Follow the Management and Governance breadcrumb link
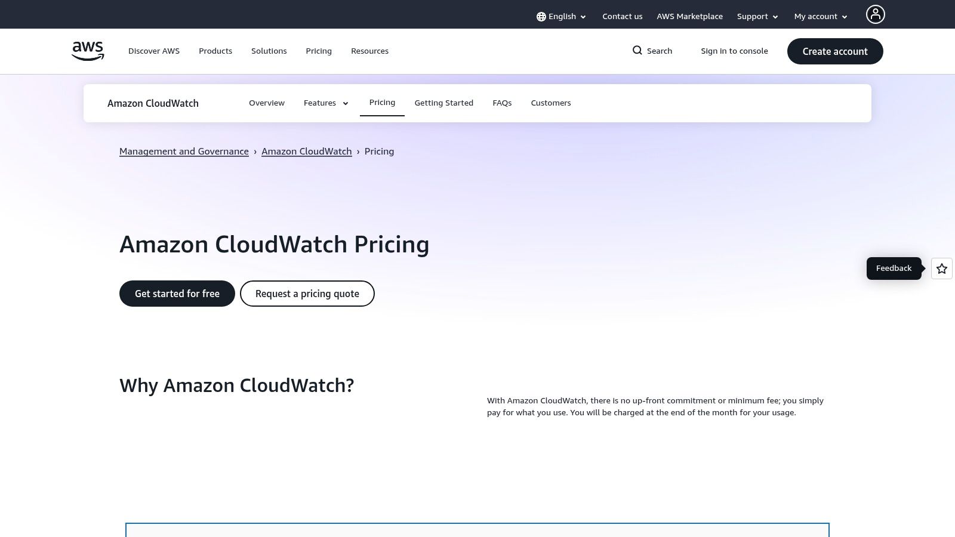Screen dimensions: 955x537 [184, 151]
